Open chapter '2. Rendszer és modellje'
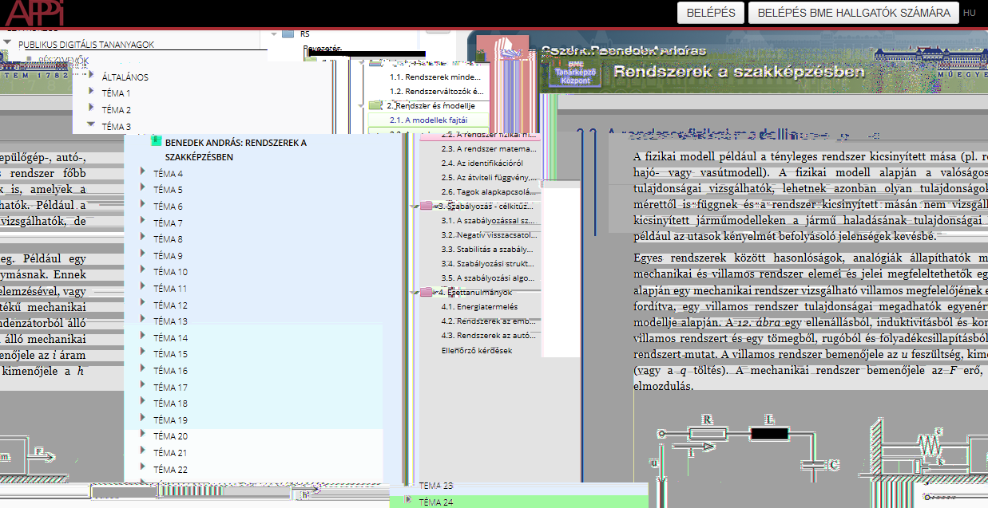The image size is (988, 508). tap(431, 105)
